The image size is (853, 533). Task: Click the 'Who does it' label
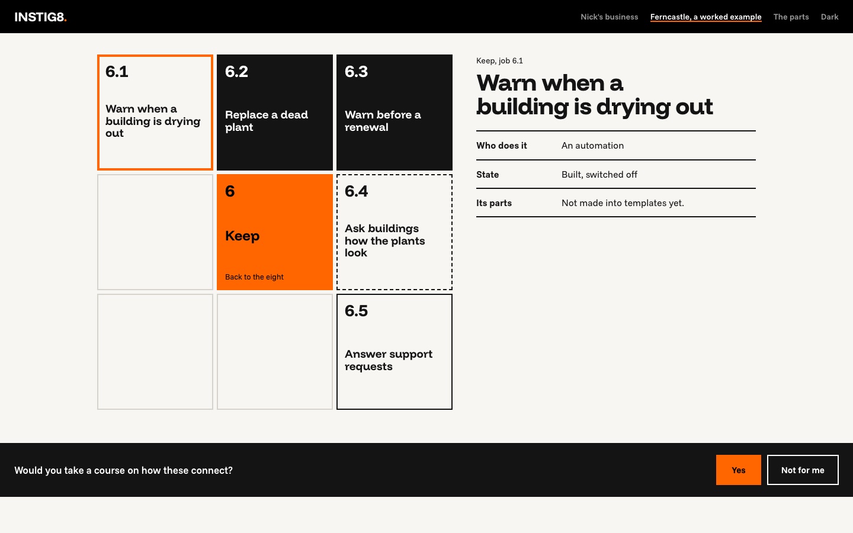(x=501, y=146)
